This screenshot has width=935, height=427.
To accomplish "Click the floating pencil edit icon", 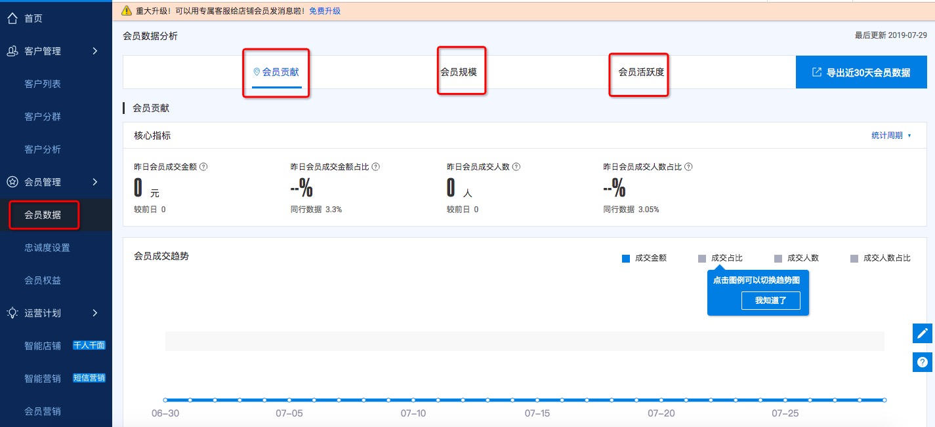I will (923, 333).
